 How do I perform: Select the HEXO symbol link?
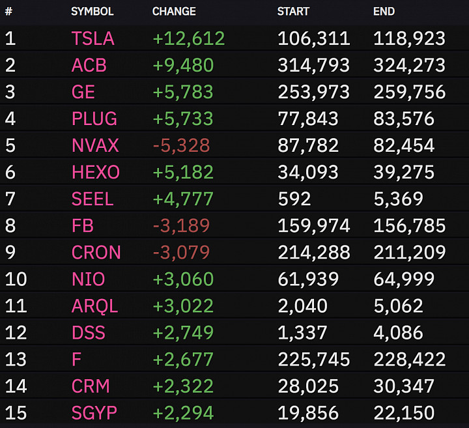(95, 172)
